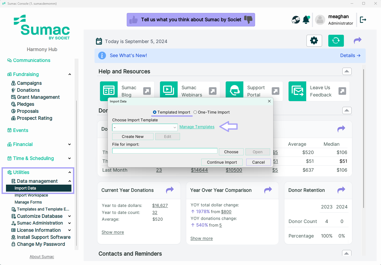Open Leave Us Feedback external link icon
This screenshot has height=265, width=381.
coord(342,91)
